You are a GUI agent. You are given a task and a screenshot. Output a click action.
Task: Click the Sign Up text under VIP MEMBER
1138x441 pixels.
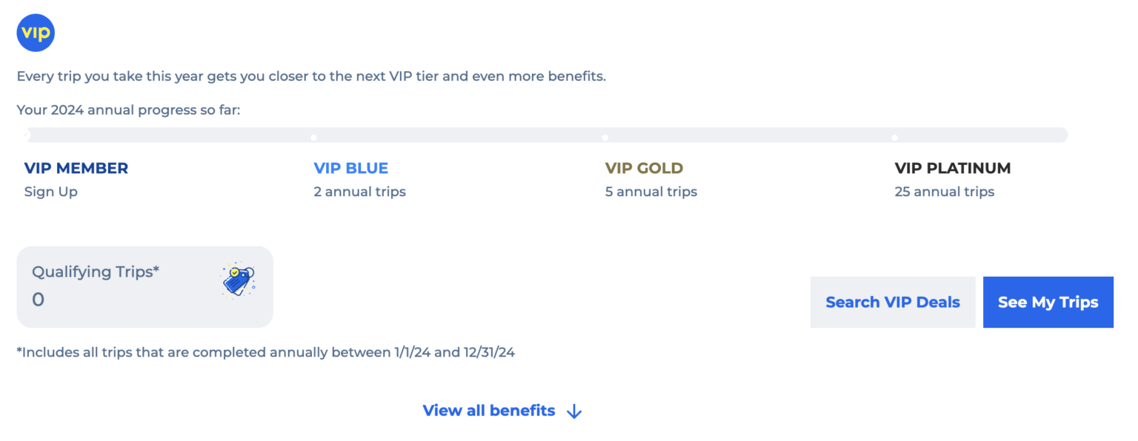point(50,192)
